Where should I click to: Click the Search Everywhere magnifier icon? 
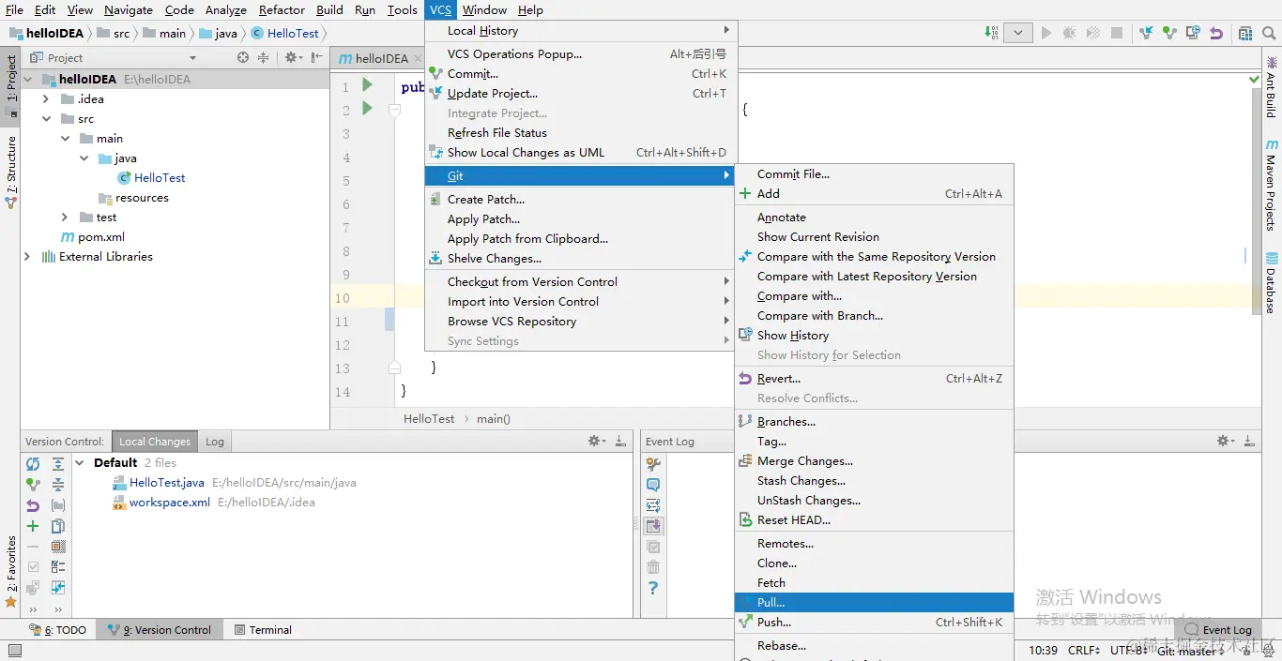click(x=1269, y=33)
